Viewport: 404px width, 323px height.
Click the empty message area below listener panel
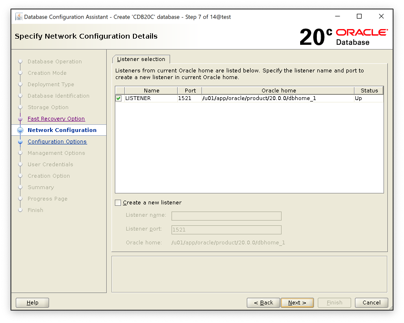249,274
